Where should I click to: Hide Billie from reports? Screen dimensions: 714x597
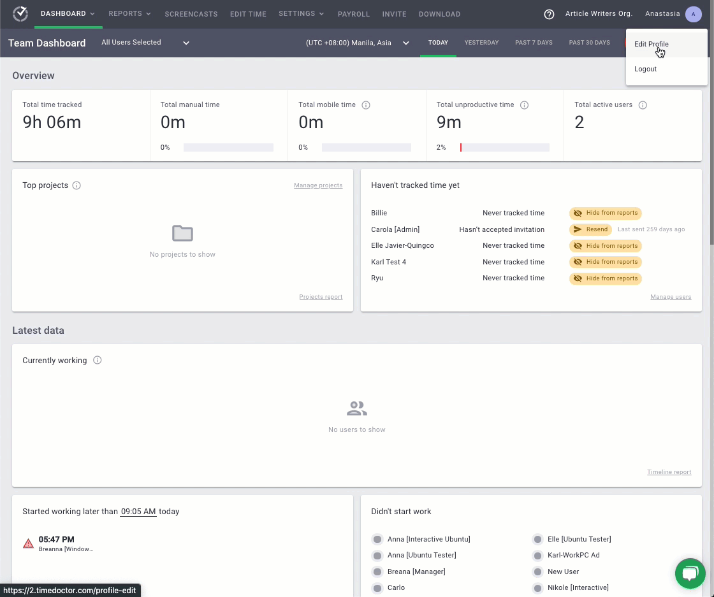coord(605,213)
